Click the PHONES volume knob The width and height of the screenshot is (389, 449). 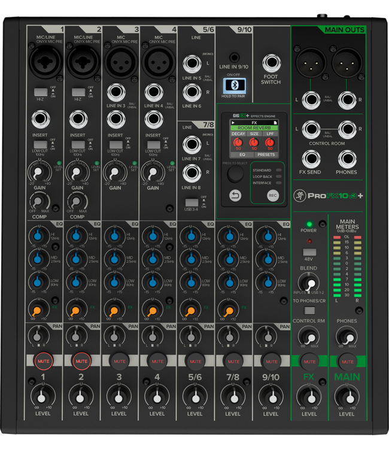click(x=348, y=338)
